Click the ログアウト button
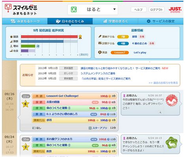185x157 pixels. click(156, 9)
